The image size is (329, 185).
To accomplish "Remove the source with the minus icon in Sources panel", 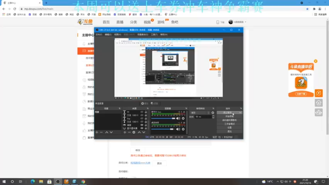I will 129,132.
